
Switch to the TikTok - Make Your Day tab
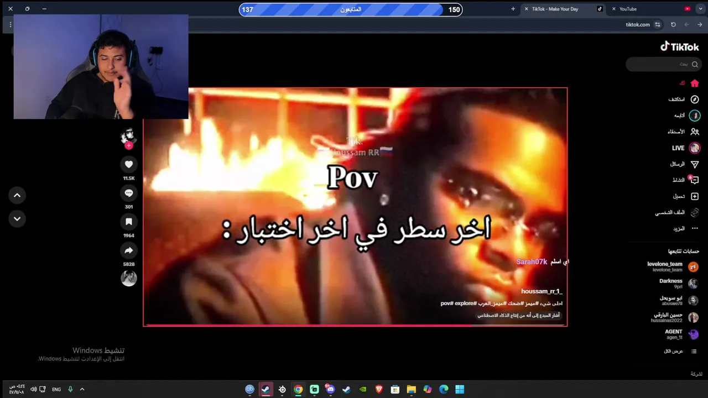point(563,9)
